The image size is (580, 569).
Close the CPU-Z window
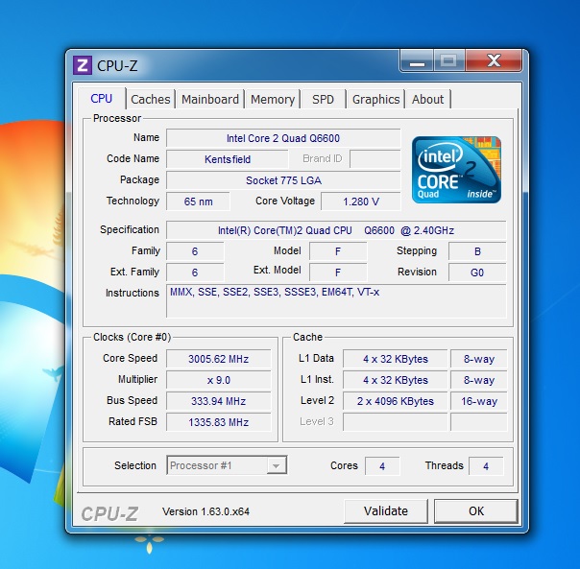tap(494, 62)
